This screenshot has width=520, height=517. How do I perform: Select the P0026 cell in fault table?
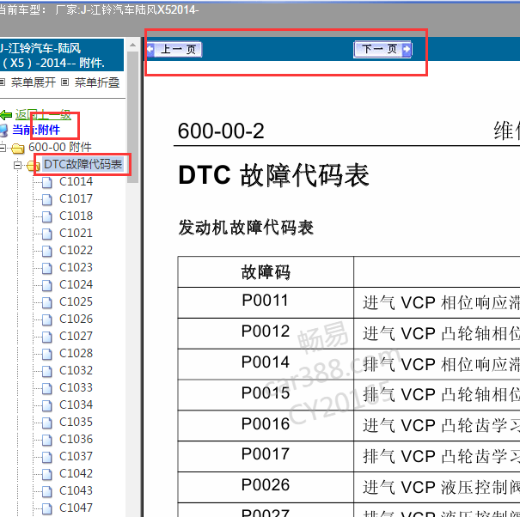[266, 487]
